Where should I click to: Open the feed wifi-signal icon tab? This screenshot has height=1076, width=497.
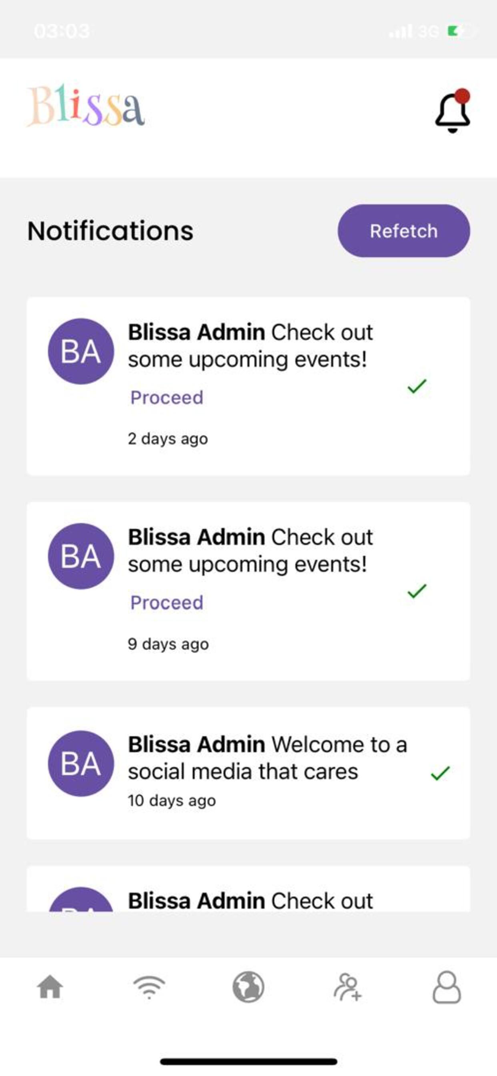point(149,987)
